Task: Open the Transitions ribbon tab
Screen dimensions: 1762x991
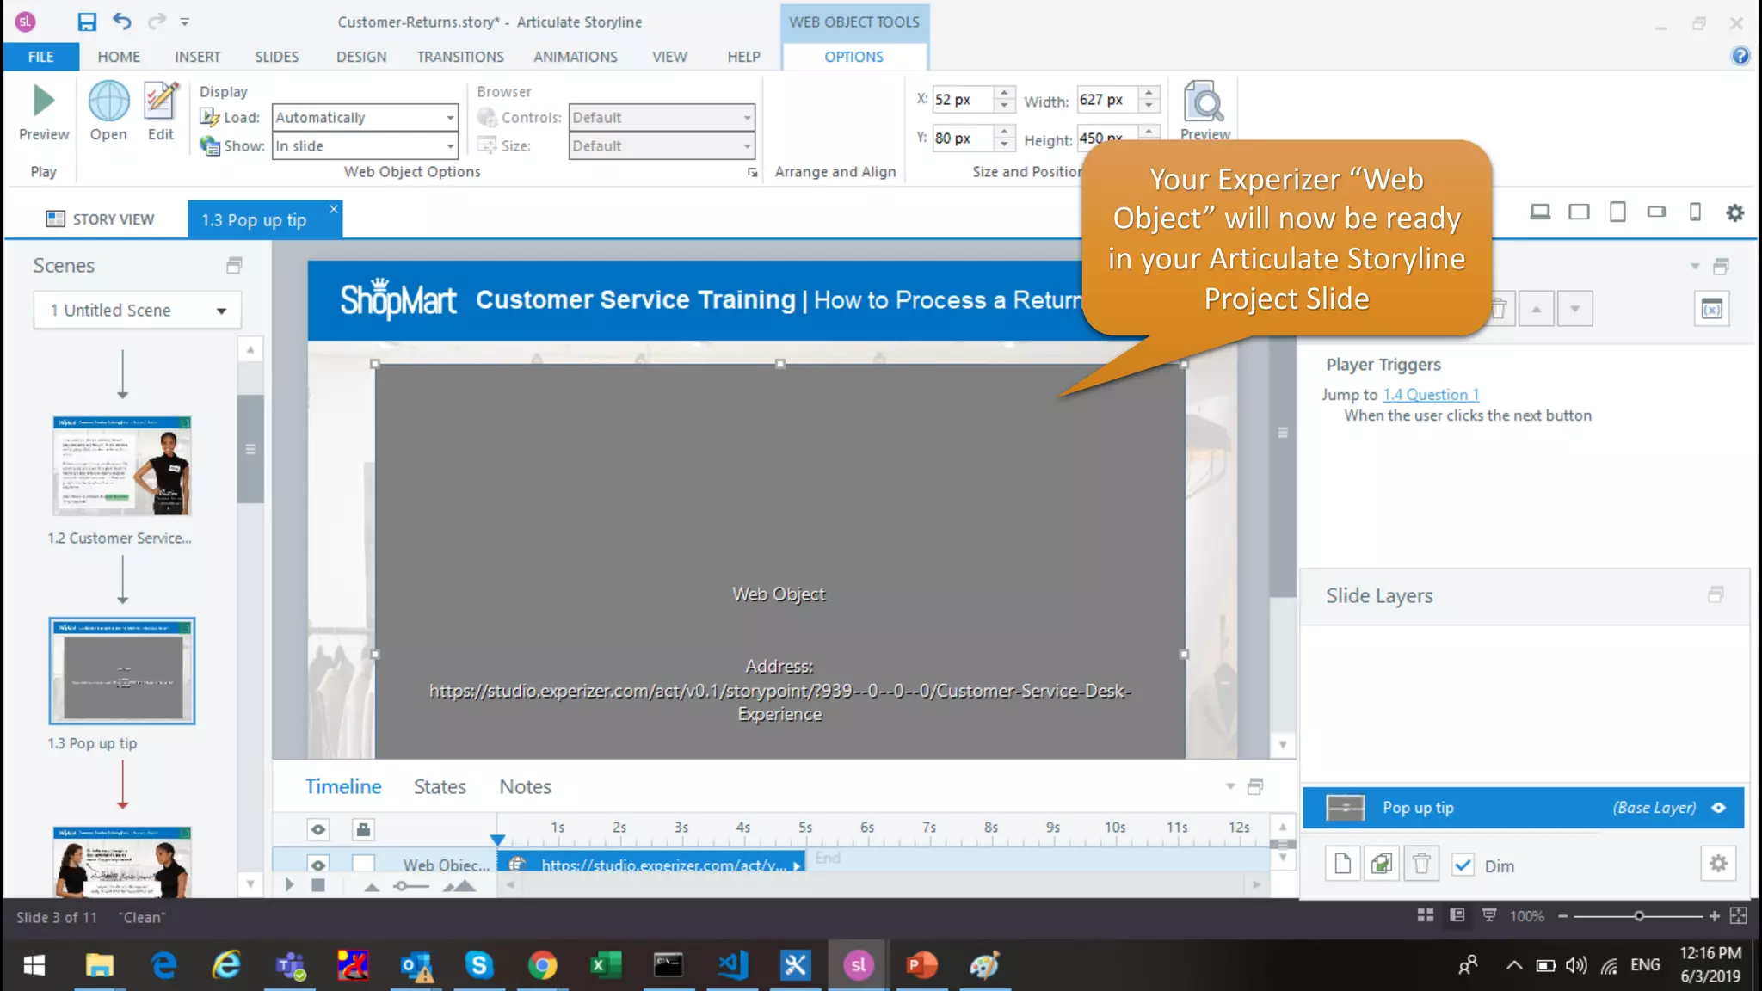Action: pyautogui.click(x=460, y=57)
